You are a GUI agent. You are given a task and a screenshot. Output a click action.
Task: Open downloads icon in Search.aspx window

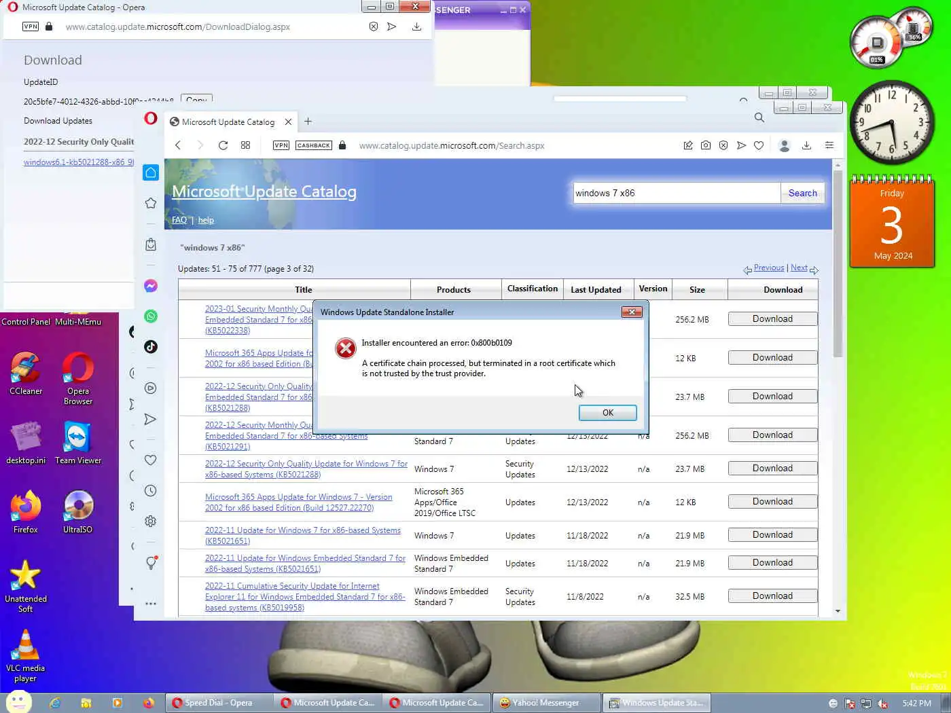pyautogui.click(x=806, y=145)
